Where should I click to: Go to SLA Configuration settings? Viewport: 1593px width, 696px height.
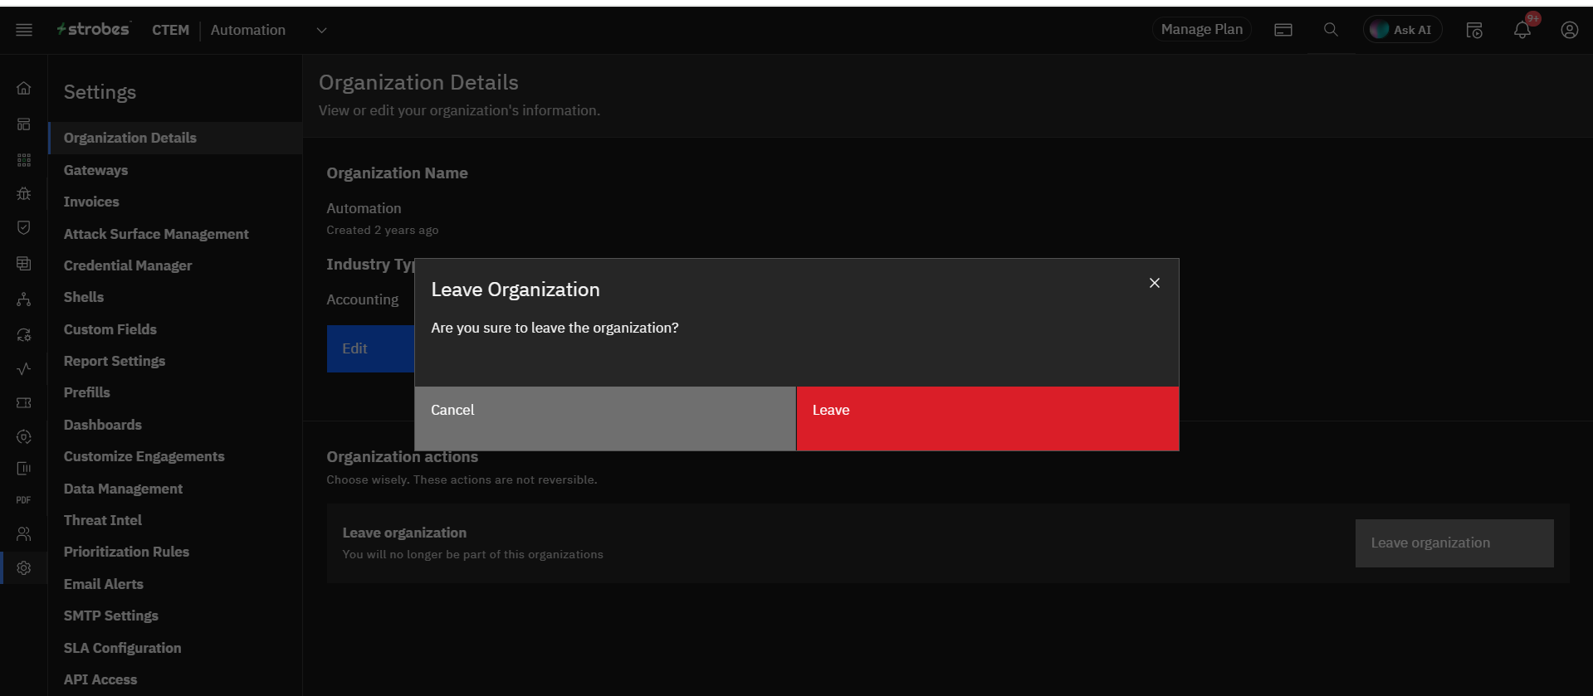(x=122, y=648)
